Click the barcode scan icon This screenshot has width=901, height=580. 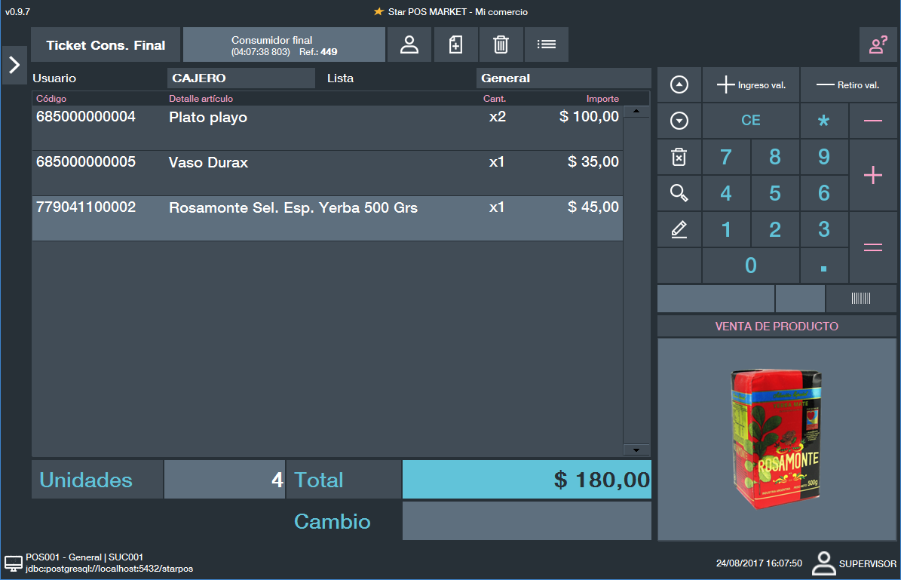tap(860, 299)
